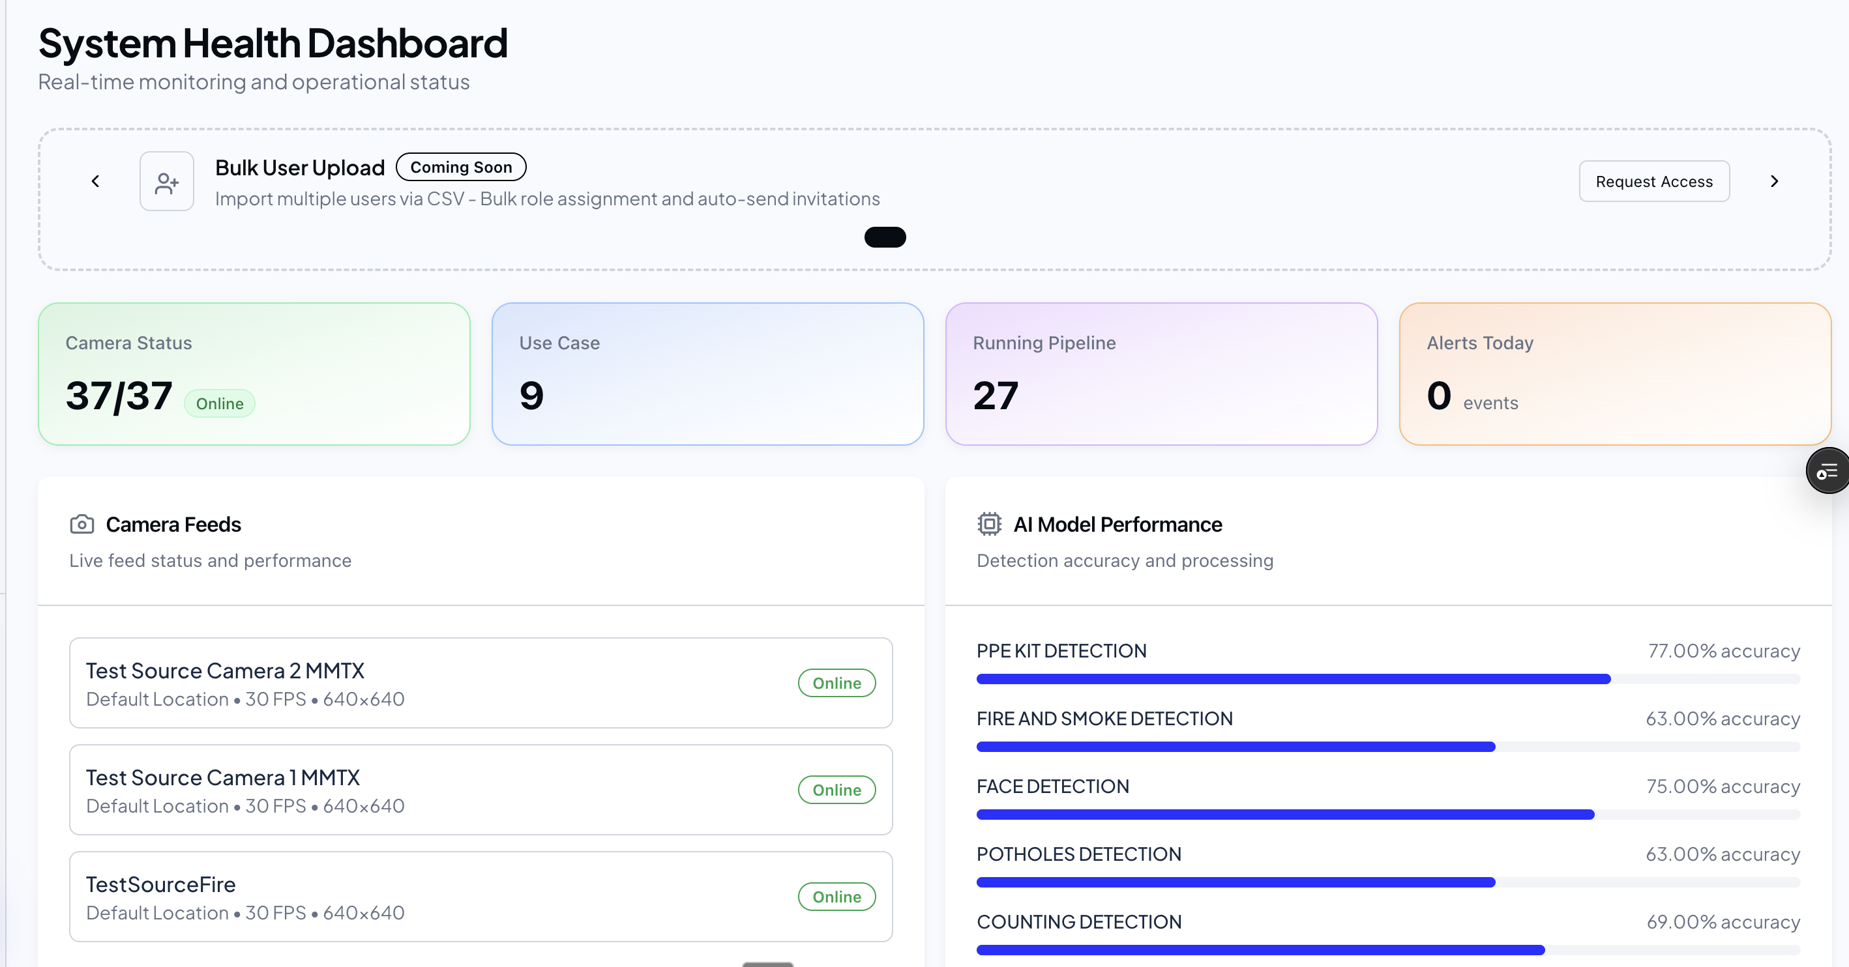Open the Camera Status card

(x=254, y=374)
